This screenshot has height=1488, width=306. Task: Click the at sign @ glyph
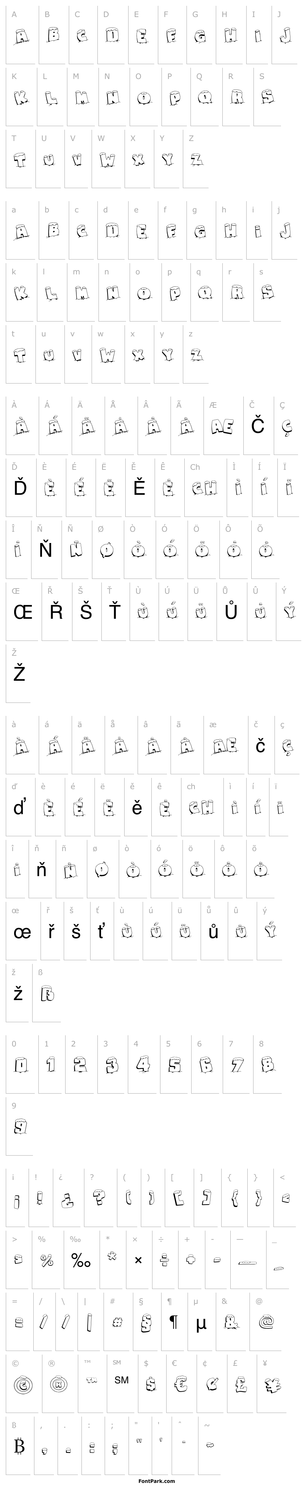[266, 1319]
